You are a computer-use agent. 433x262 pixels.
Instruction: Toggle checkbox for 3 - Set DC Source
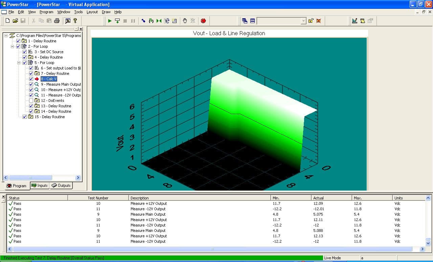coord(25,52)
